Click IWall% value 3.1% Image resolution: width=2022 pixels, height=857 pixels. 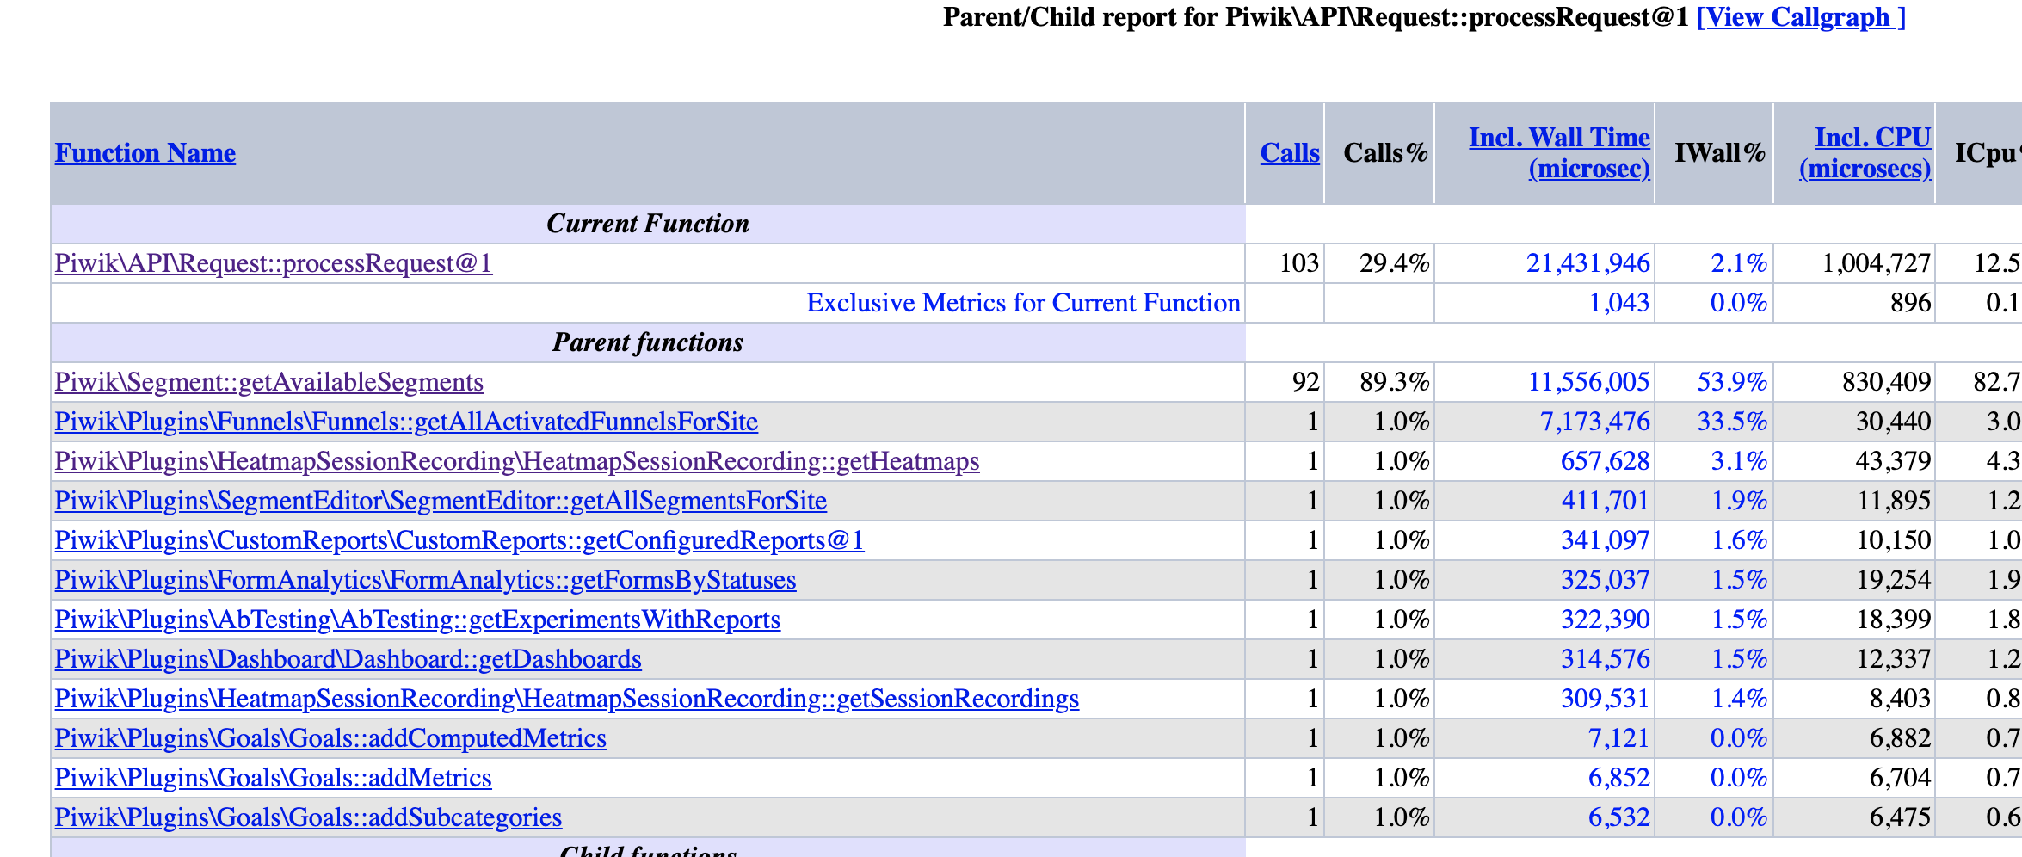(x=1739, y=461)
